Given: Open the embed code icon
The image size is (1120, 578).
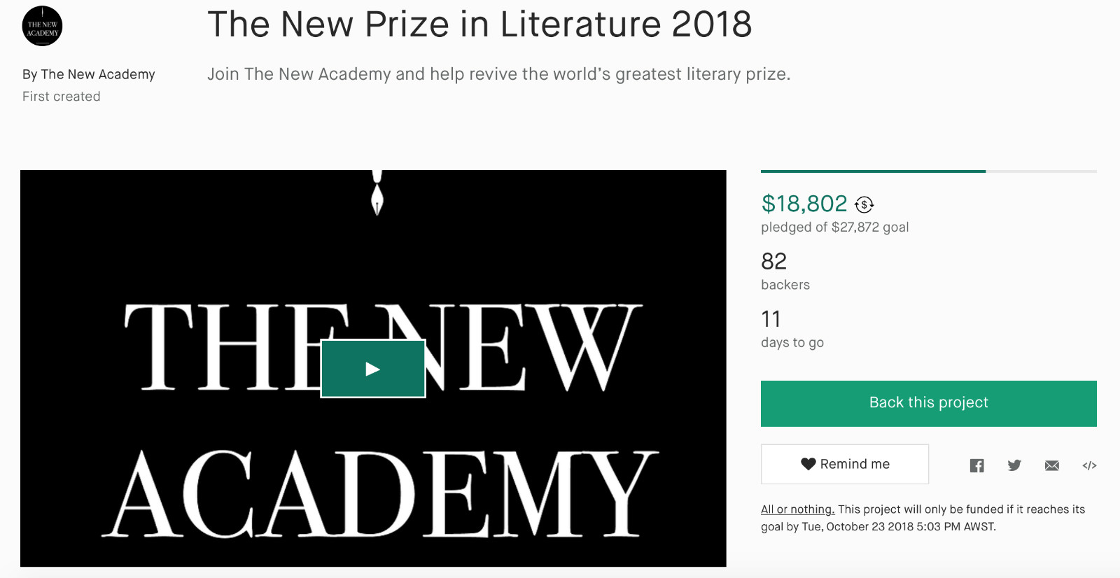Looking at the screenshot, I should (1089, 465).
